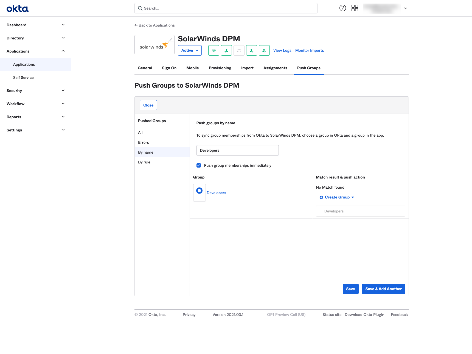Open the Privacy footer link
Viewport: 472px width, 354px height.
[x=189, y=315]
